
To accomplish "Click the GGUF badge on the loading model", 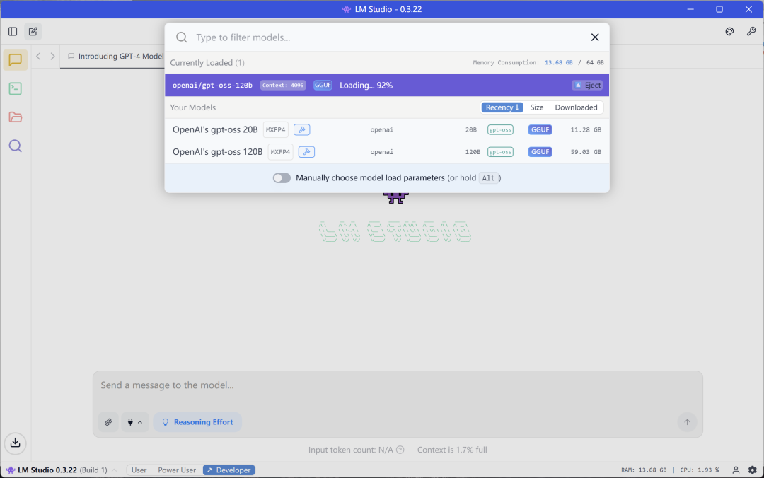I will click(323, 86).
